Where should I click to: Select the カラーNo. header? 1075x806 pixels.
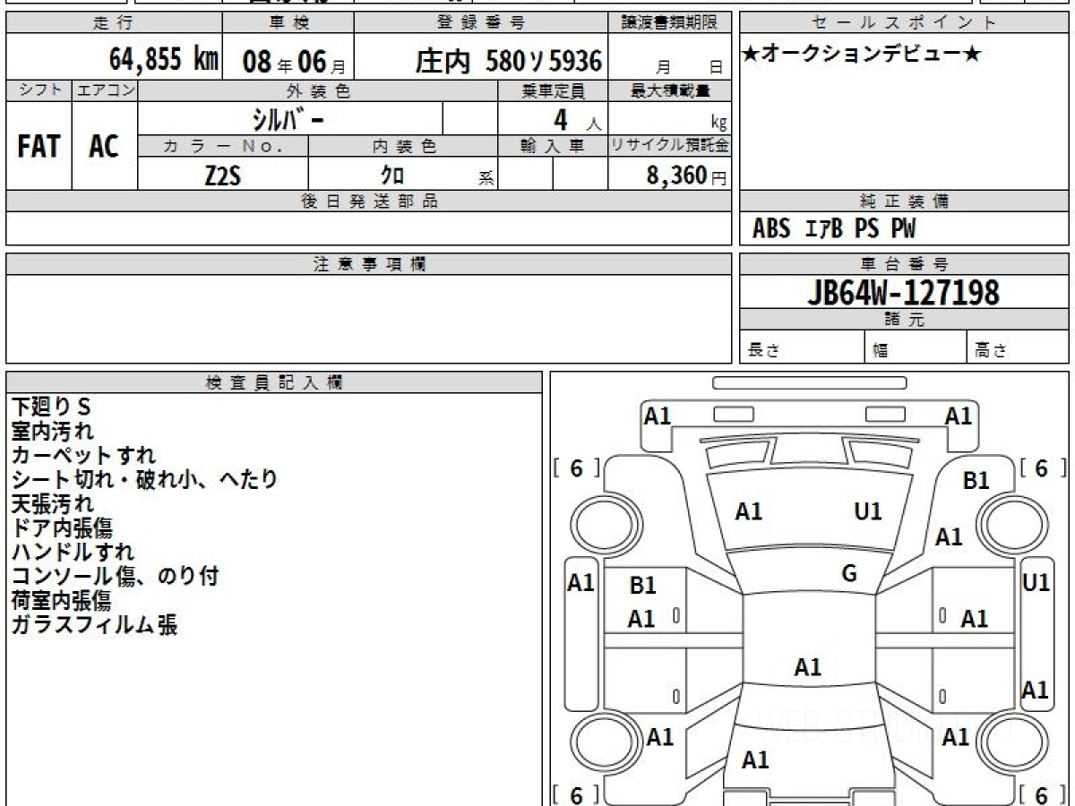(223, 146)
